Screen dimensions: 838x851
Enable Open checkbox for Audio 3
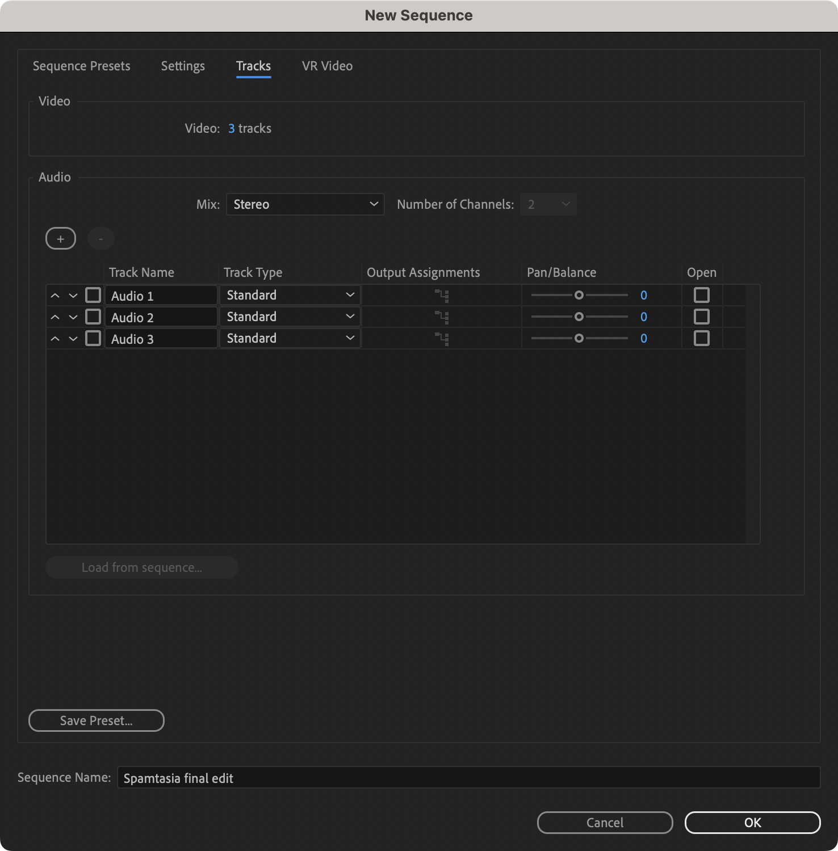pyautogui.click(x=702, y=338)
